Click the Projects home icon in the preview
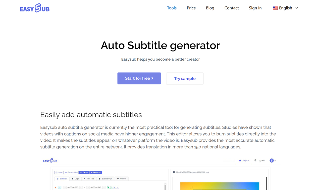Image resolution: width=319 pixels, height=190 pixels. (x=240, y=160)
